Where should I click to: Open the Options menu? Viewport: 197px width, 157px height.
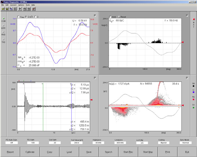[21, 5]
